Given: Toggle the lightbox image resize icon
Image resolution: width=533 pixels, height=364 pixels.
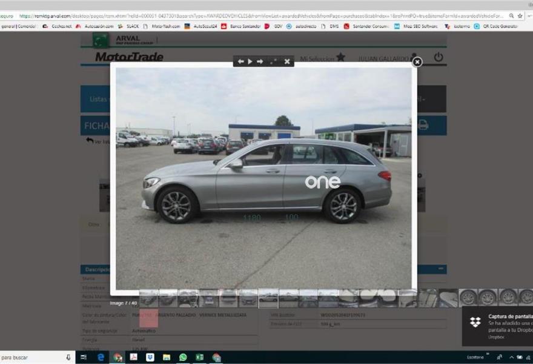Looking at the screenshot, I should pos(273,61).
